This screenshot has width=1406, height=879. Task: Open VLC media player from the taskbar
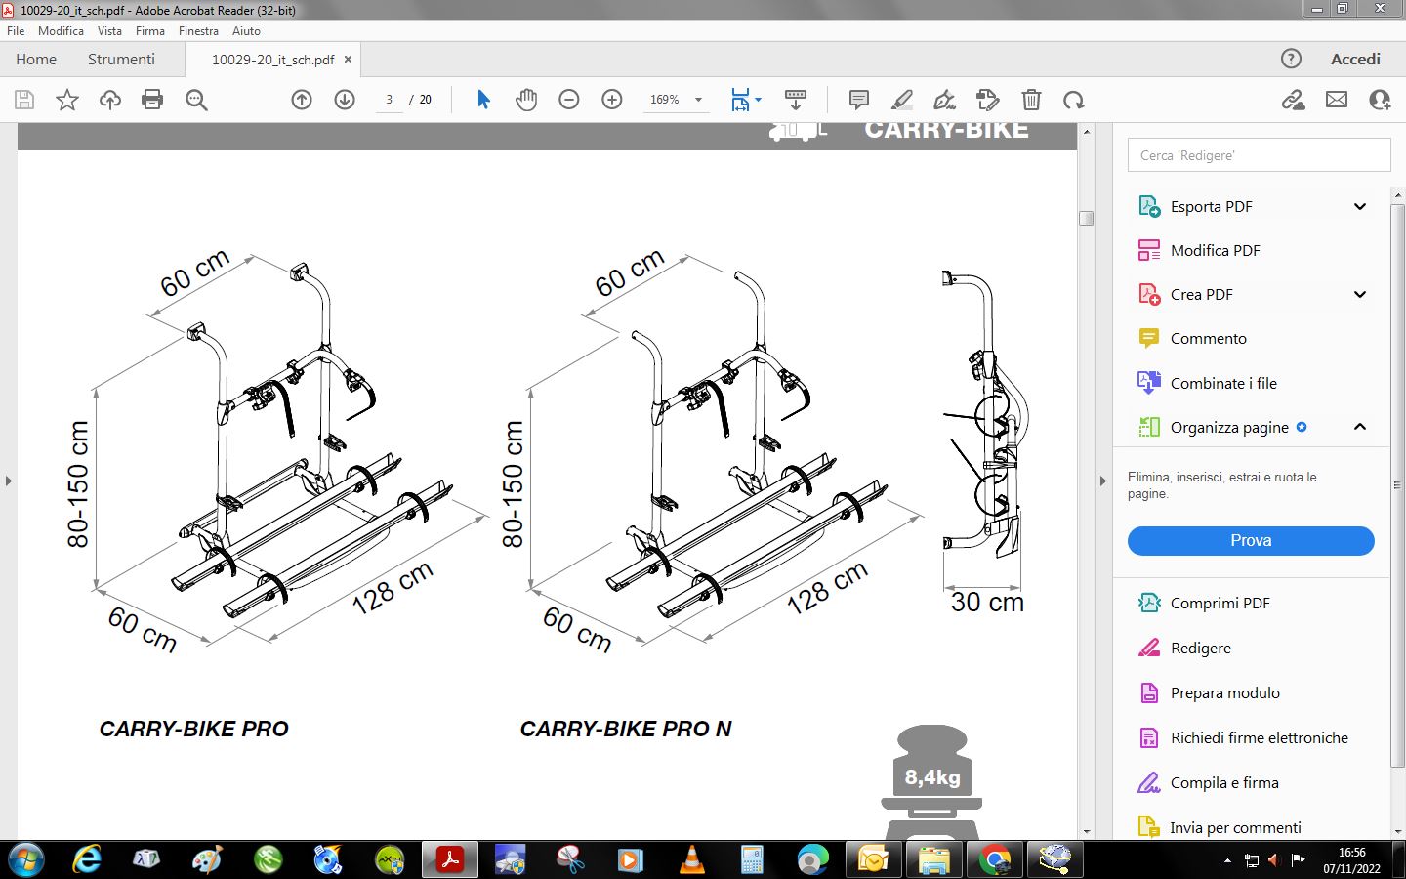[x=691, y=859]
